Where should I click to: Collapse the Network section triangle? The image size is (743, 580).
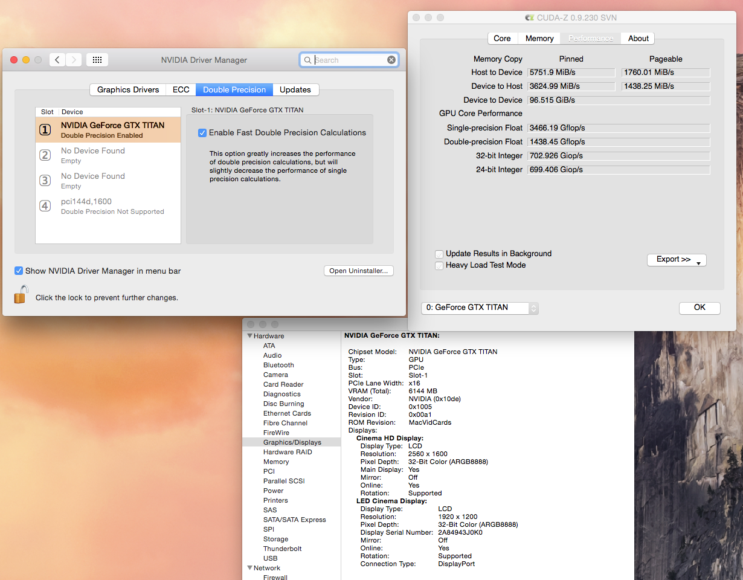pos(249,568)
